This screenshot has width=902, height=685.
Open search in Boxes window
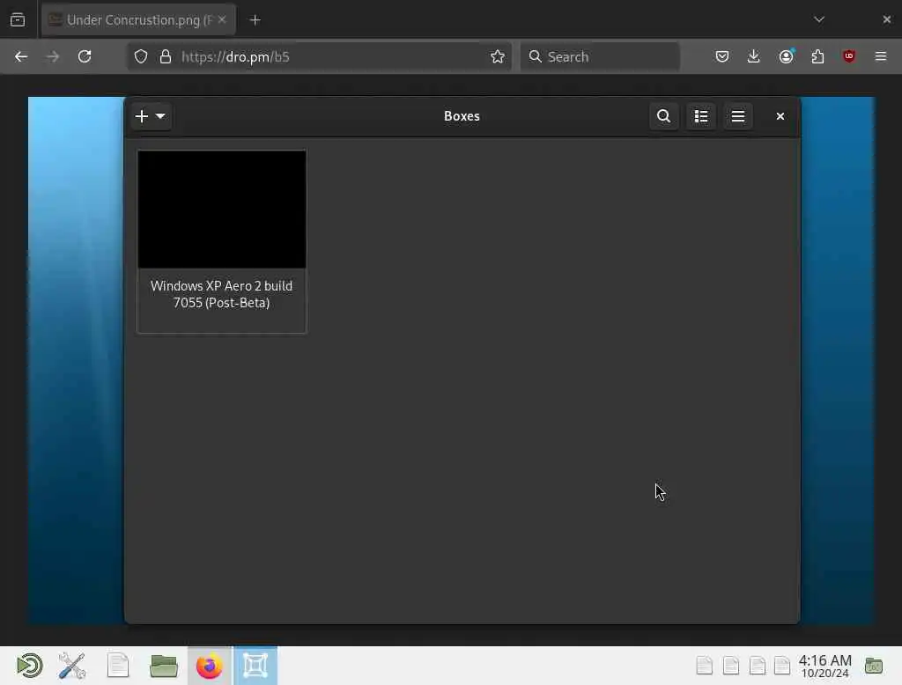[x=663, y=116]
